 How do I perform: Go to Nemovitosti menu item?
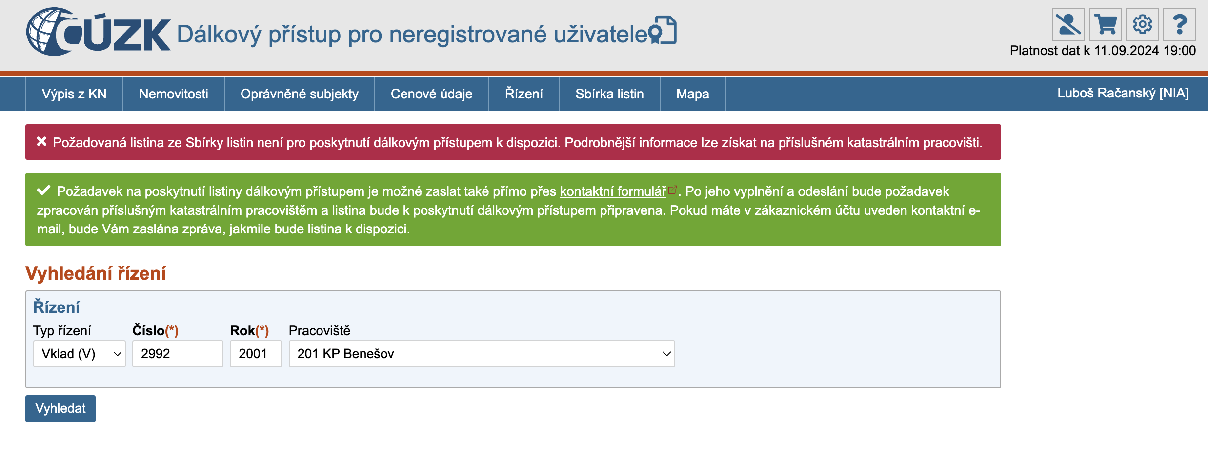point(173,94)
